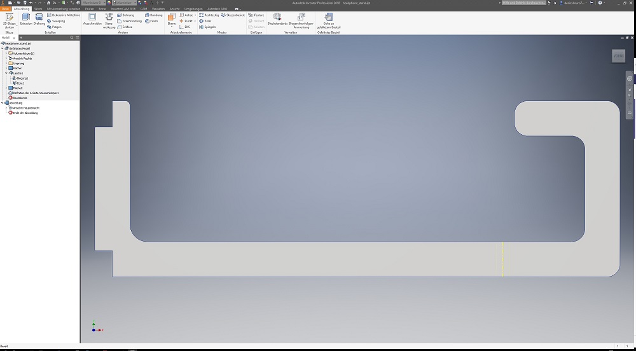This screenshot has width=636, height=351.
Task: Select the Eckfase tool
Action: tap(125, 27)
